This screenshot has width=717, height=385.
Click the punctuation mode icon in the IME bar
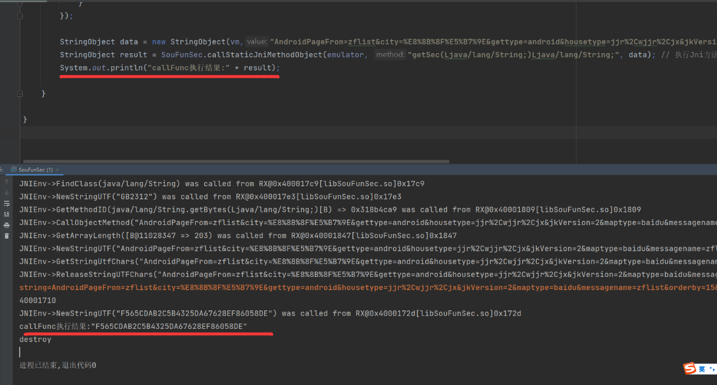pyautogui.click(x=712, y=369)
